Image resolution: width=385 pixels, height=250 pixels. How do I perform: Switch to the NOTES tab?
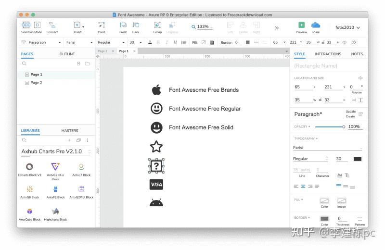coord(357,54)
